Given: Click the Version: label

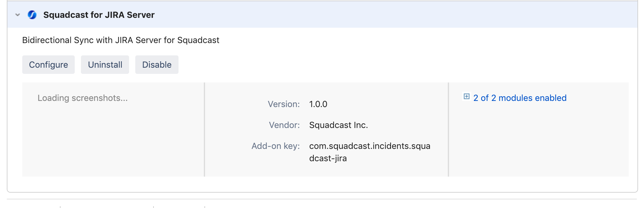Looking at the screenshot, I should tap(284, 104).
